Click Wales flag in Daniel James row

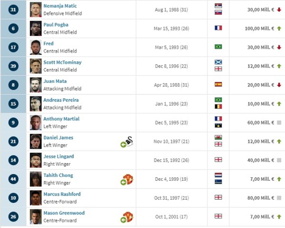[x=218, y=137]
